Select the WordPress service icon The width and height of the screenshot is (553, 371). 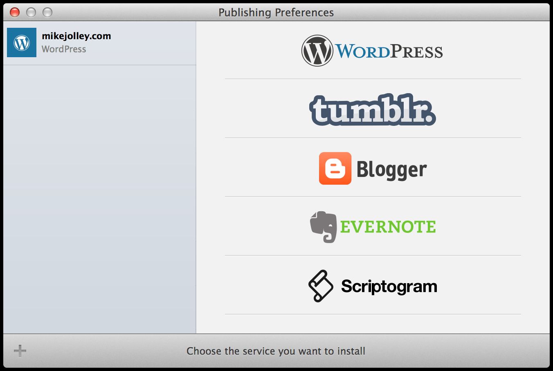click(317, 50)
